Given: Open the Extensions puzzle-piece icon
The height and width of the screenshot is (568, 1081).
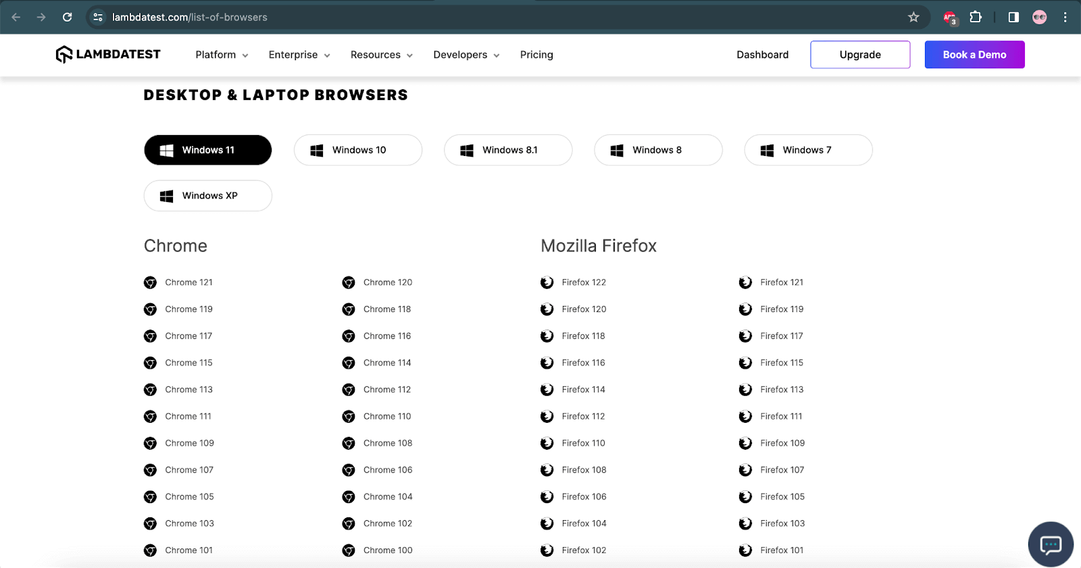Looking at the screenshot, I should tap(976, 17).
